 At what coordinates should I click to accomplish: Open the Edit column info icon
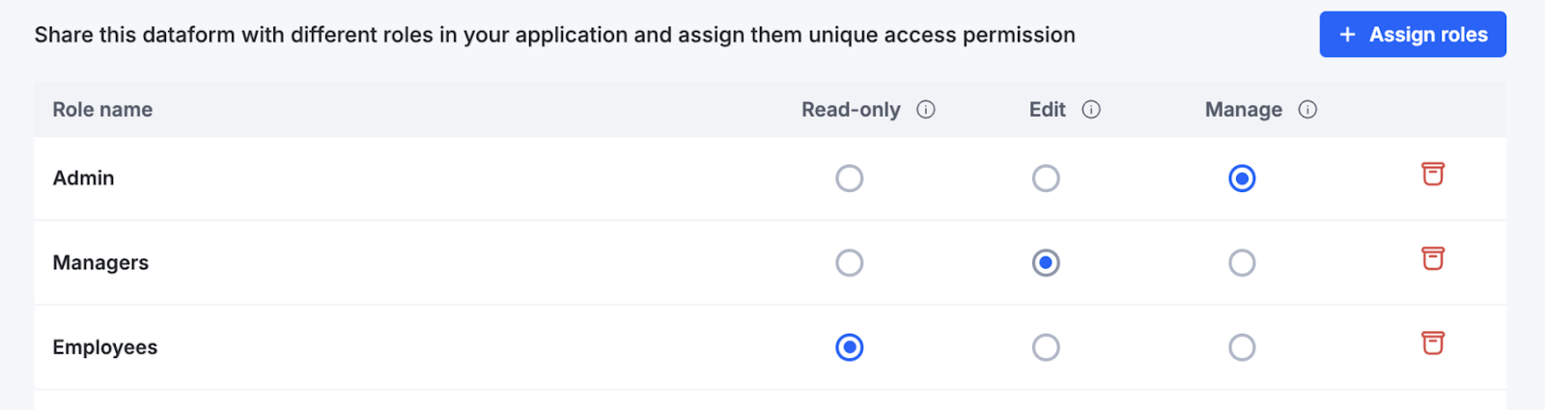coord(1091,110)
